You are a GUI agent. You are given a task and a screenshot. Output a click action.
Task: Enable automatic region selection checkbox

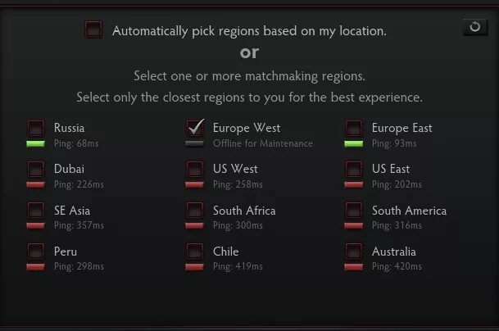(x=93, y=29)
